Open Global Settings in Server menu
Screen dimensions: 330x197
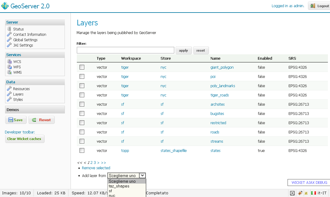(x=25, y=40)
